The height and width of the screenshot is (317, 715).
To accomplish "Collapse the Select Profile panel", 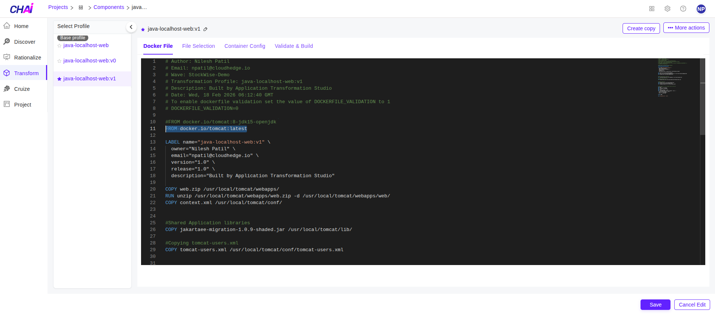I will click(x=131, y=27).
